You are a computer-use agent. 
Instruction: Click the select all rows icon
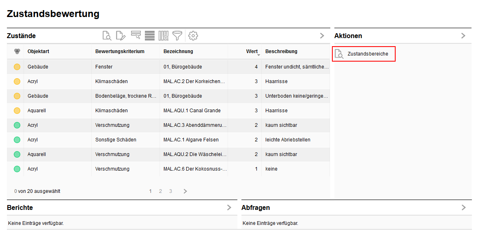[x=150, y=36]
